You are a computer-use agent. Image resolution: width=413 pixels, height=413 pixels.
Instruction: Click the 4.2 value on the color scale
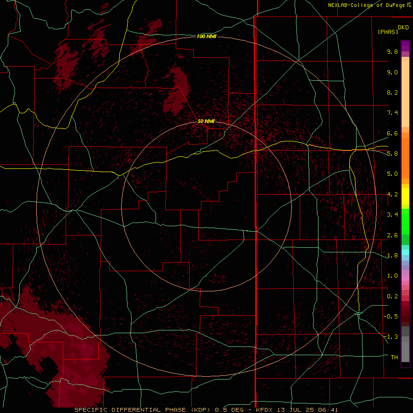[x=392, y=195]
